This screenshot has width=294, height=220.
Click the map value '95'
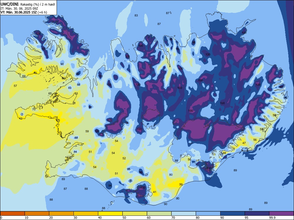[x=77, y=74]
